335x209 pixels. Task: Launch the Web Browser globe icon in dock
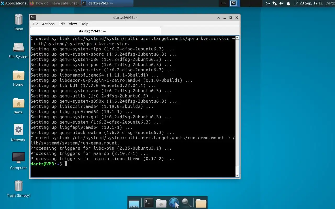(x=174, y=203)
